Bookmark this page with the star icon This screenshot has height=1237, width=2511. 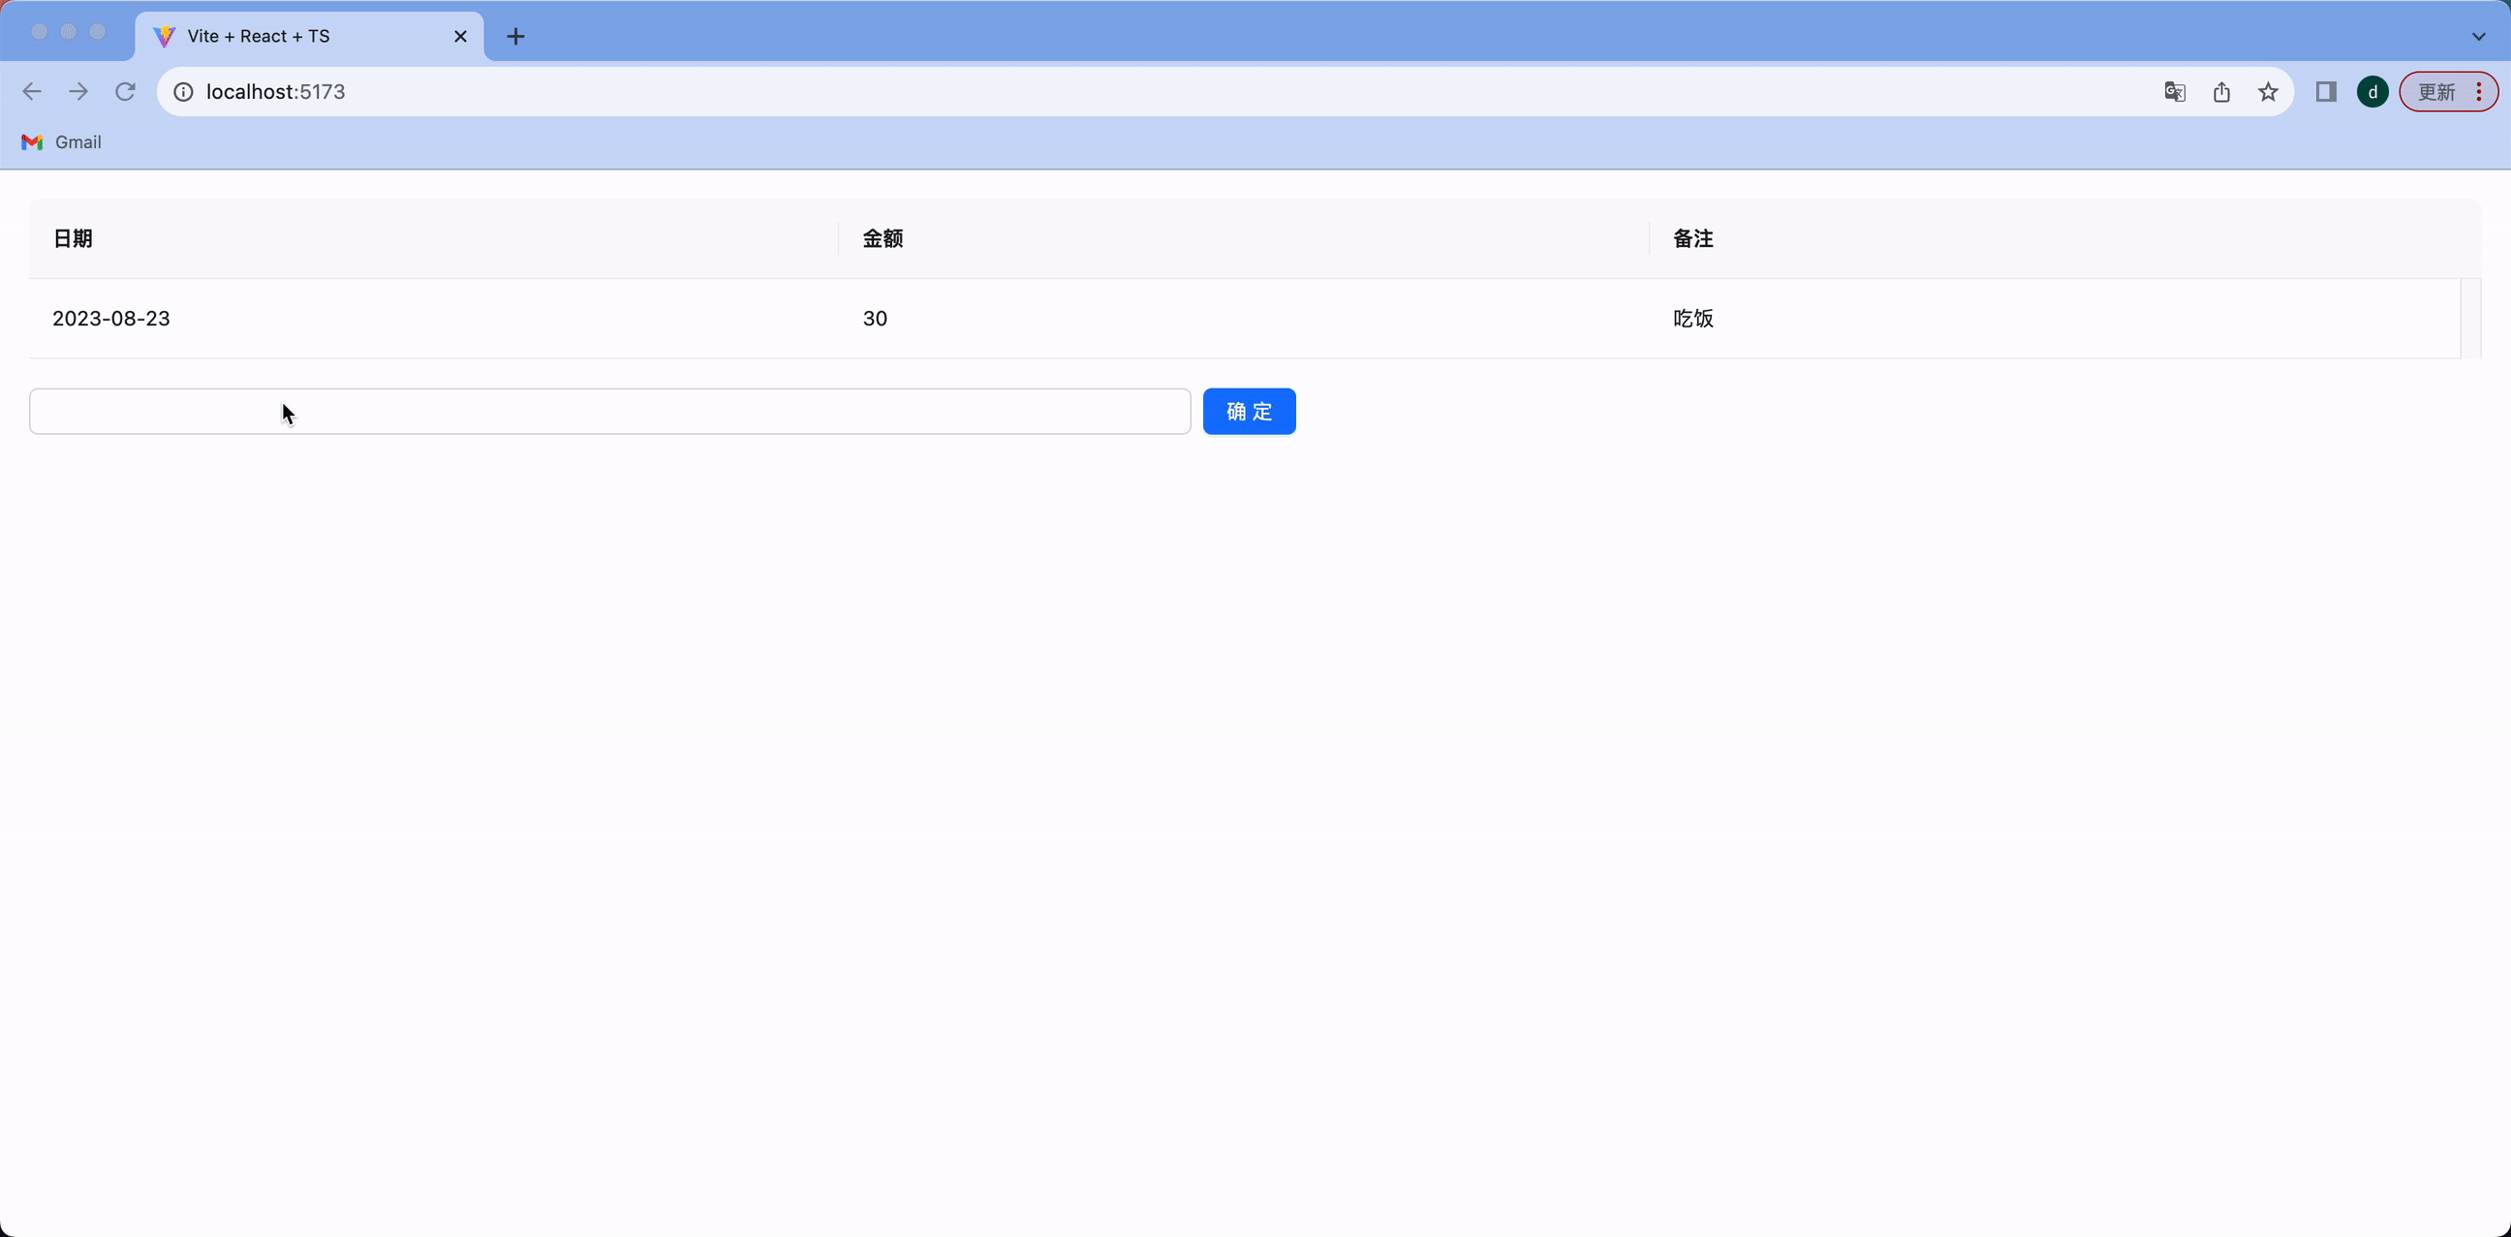[2268, 91]
